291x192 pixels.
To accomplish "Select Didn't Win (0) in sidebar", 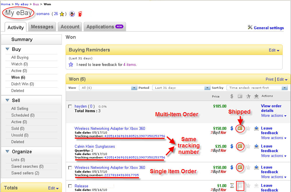I will (x=22, y=84).
